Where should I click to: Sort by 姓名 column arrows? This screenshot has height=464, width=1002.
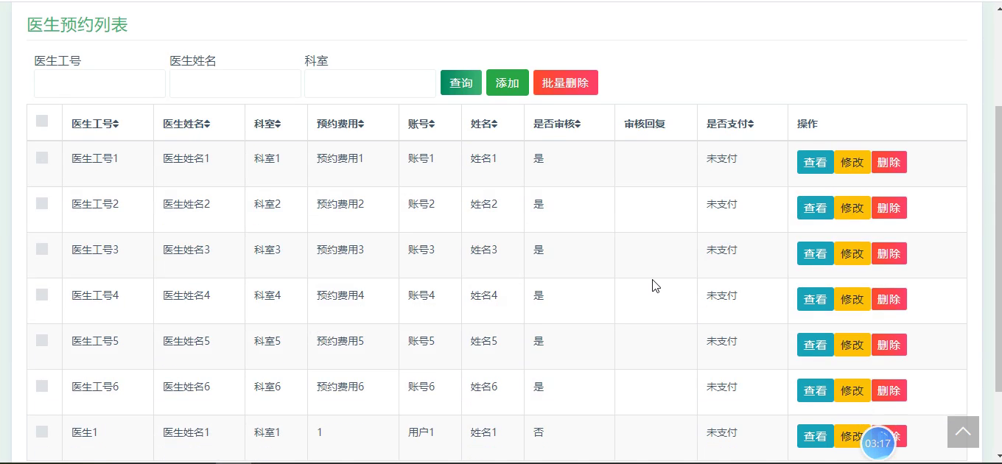tap(494, 124)
